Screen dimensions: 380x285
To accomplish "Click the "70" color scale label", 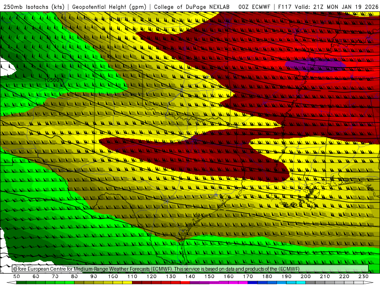I will [x=55, y=276].
